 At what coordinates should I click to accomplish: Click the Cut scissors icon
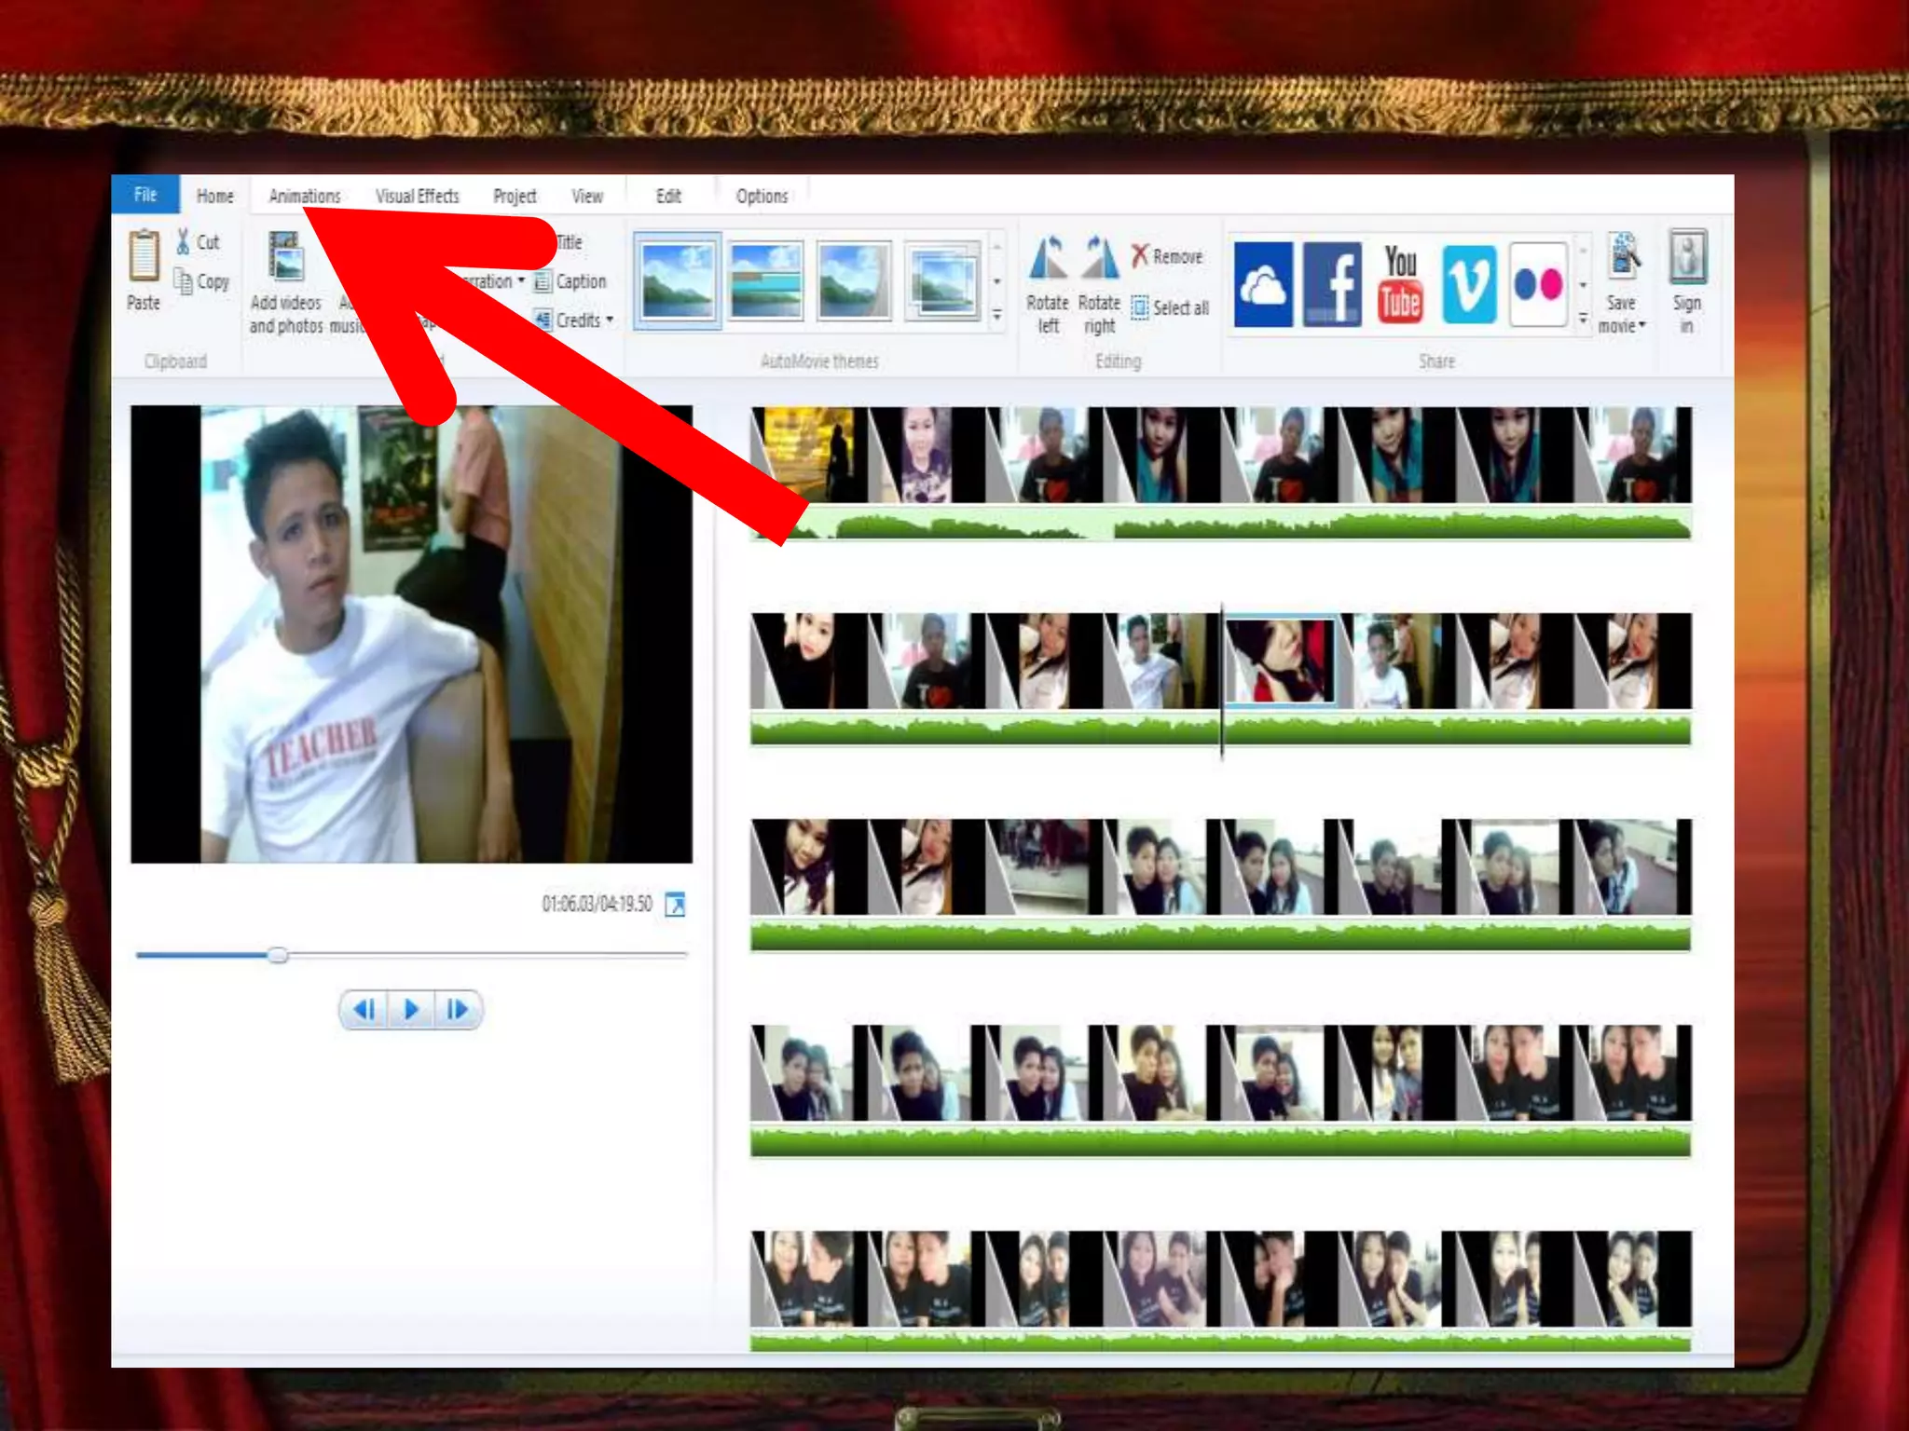coord(184,242)
